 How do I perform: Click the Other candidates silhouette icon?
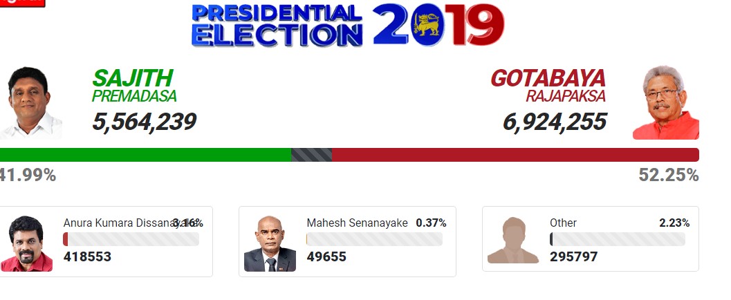tap(512, 241)
